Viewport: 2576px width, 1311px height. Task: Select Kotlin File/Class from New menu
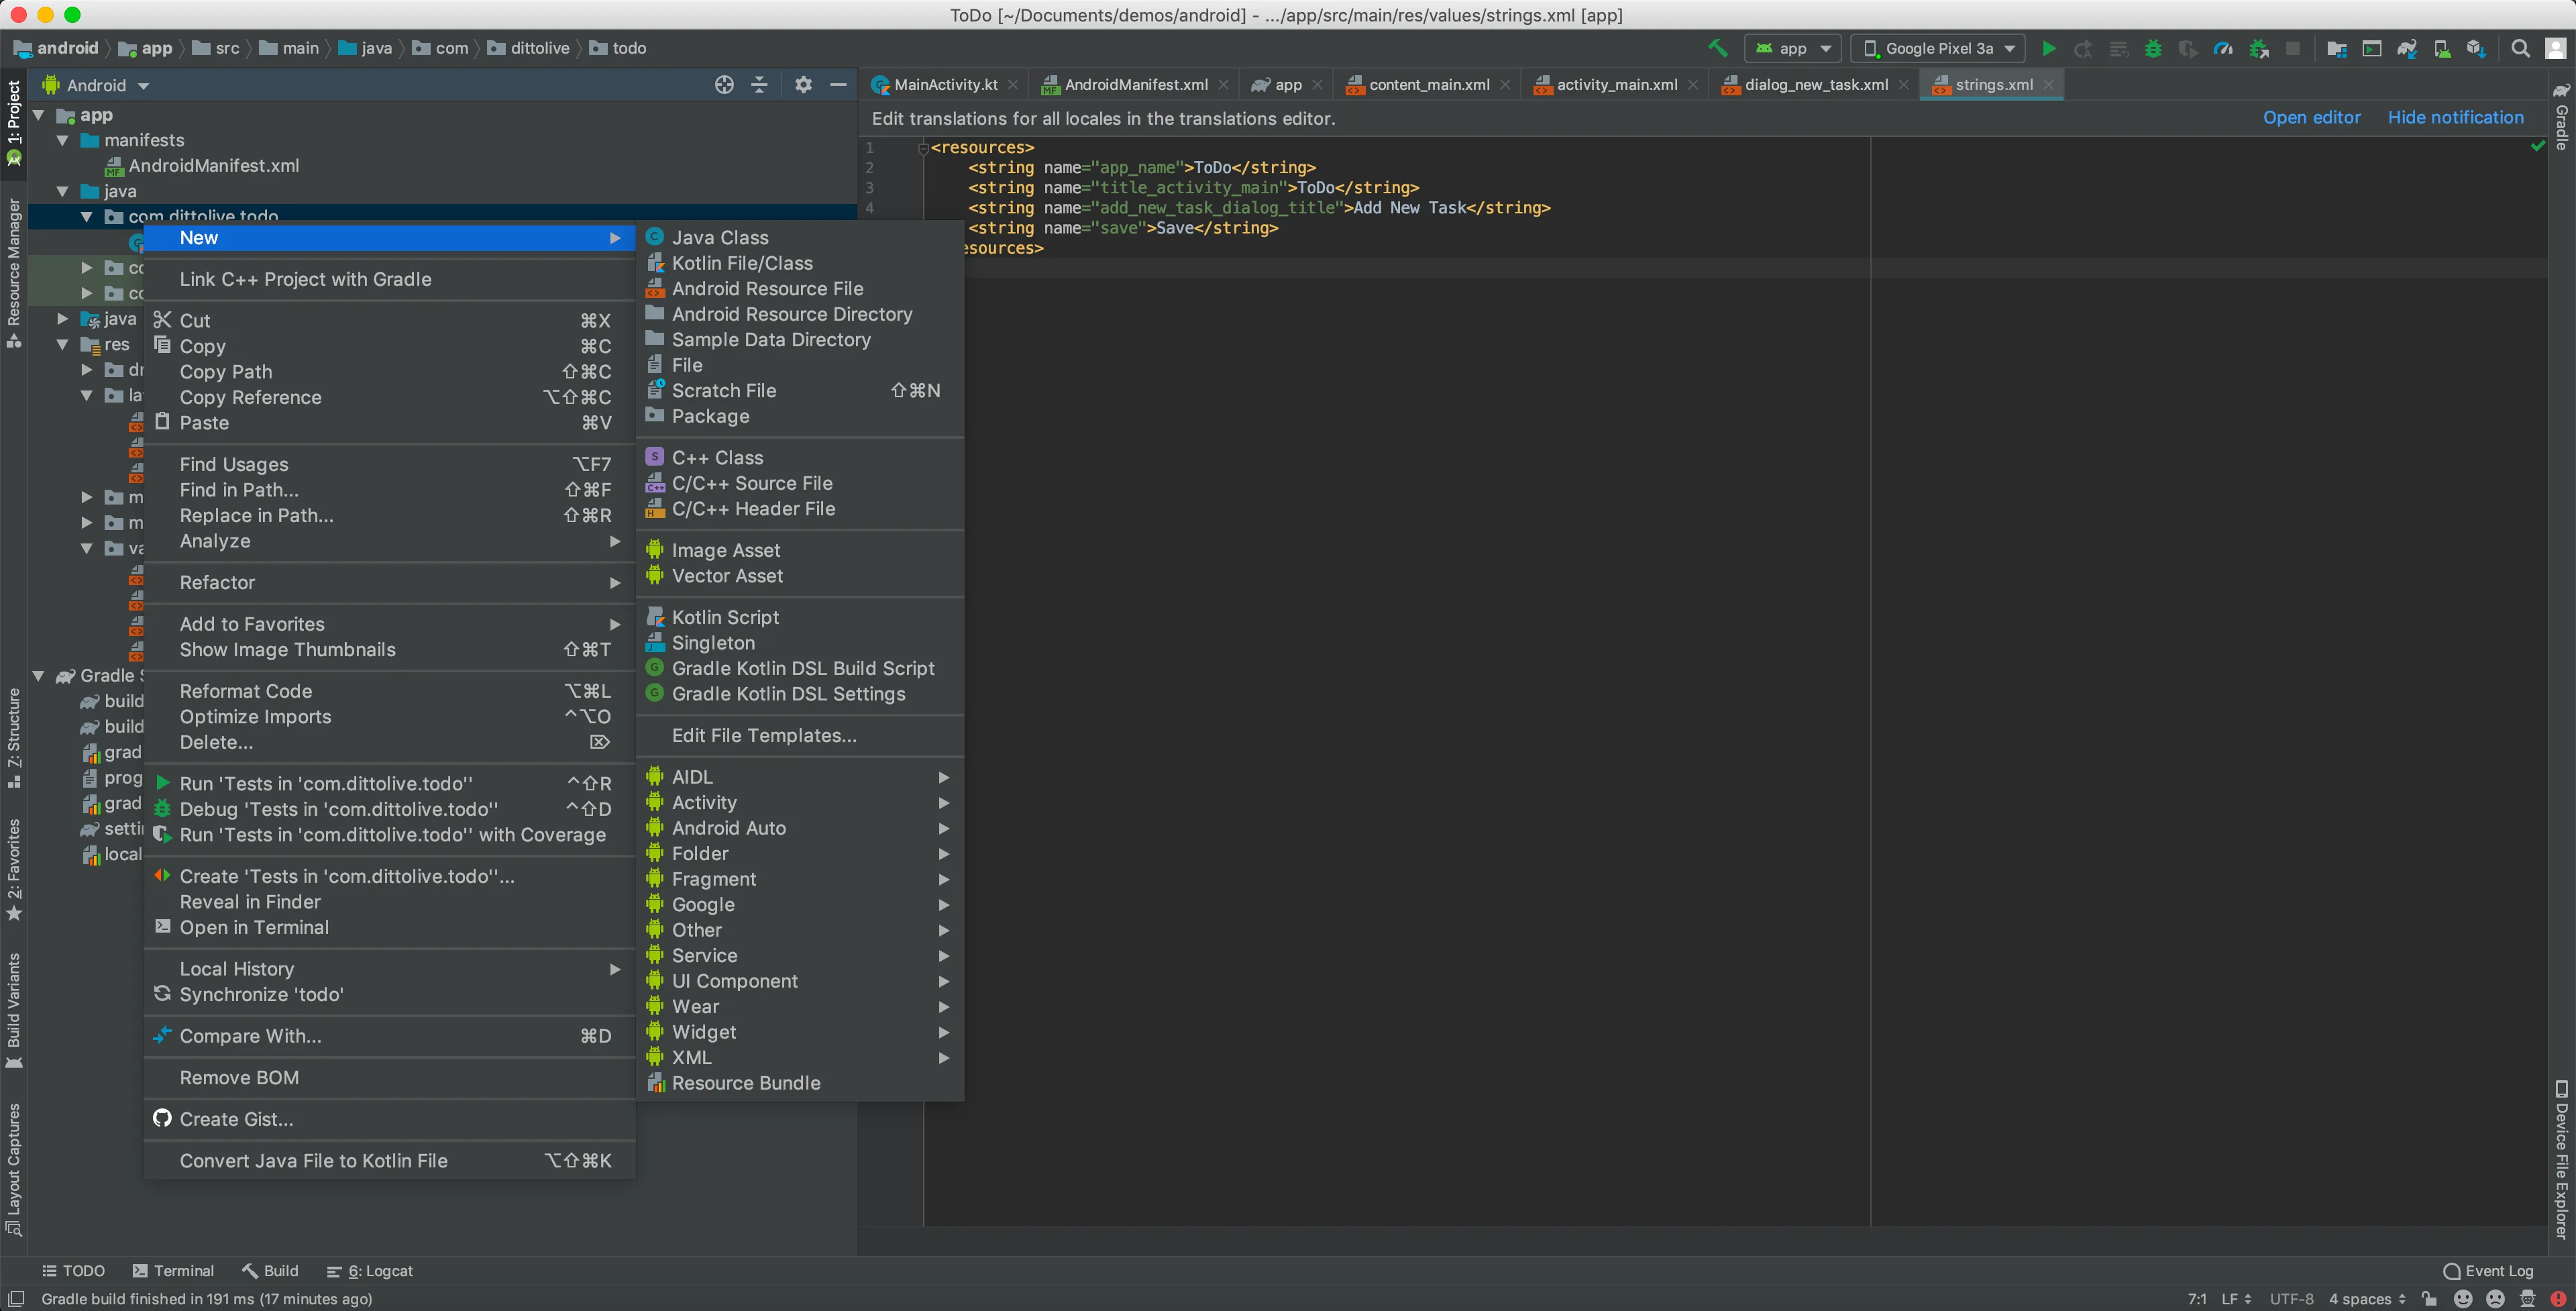(x=799, y=263)
